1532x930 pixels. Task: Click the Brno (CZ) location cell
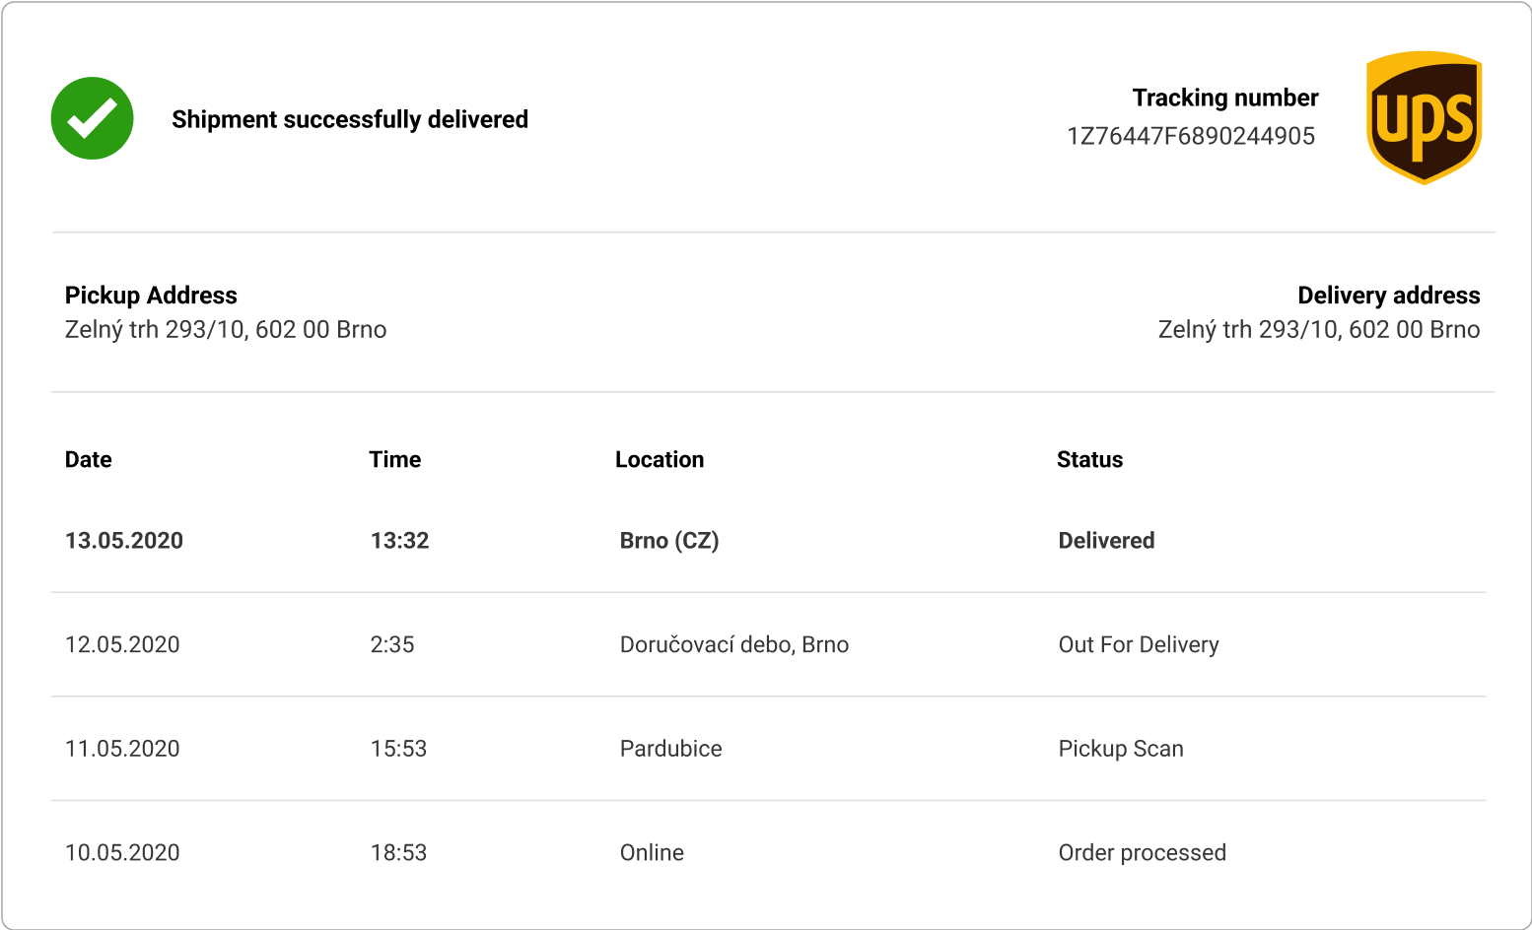pyautogui.click(x=669, y=540)
